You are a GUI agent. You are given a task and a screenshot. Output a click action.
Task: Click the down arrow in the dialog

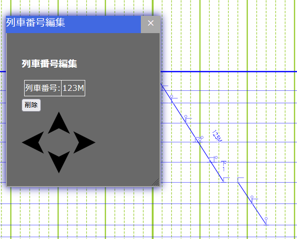point(59,162)
